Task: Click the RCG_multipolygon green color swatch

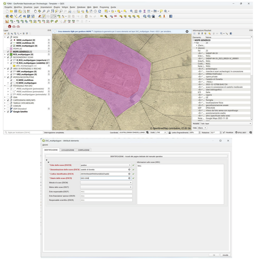Action: coord(11,54)
